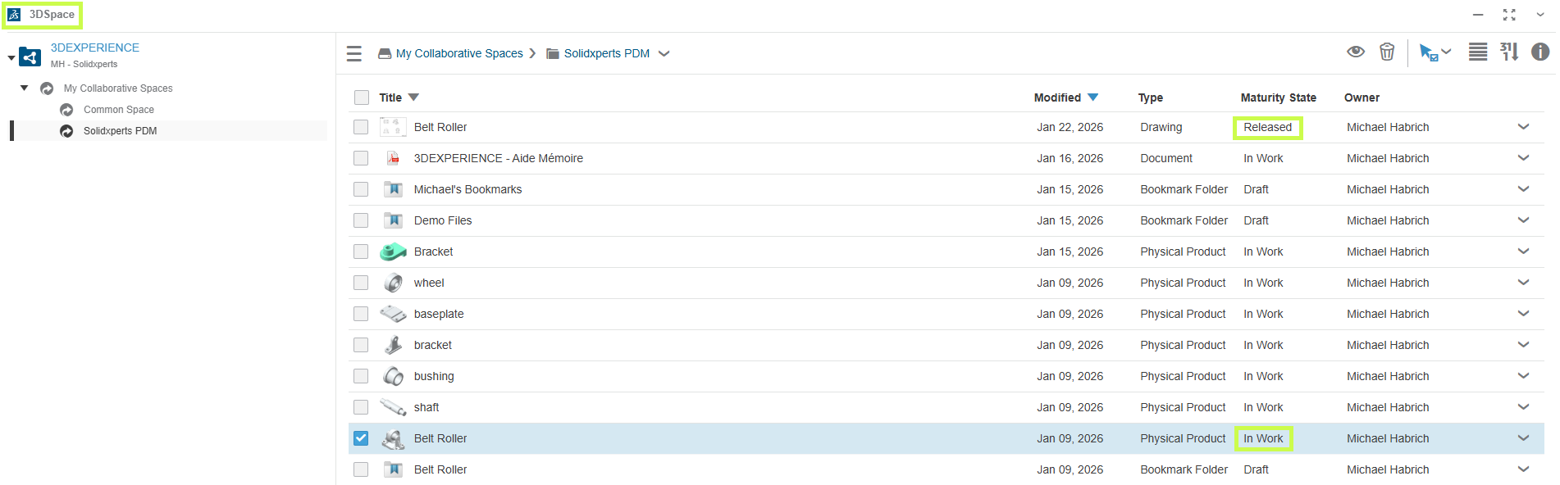Click the 3DEXPERIENCE platform share icon

click(x=30, y=57)
